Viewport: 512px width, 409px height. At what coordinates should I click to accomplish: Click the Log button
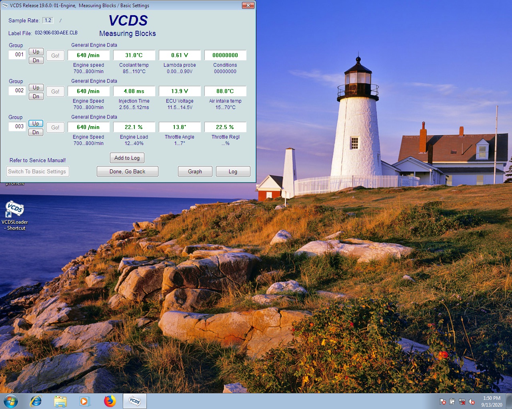[x=233, y=171]
